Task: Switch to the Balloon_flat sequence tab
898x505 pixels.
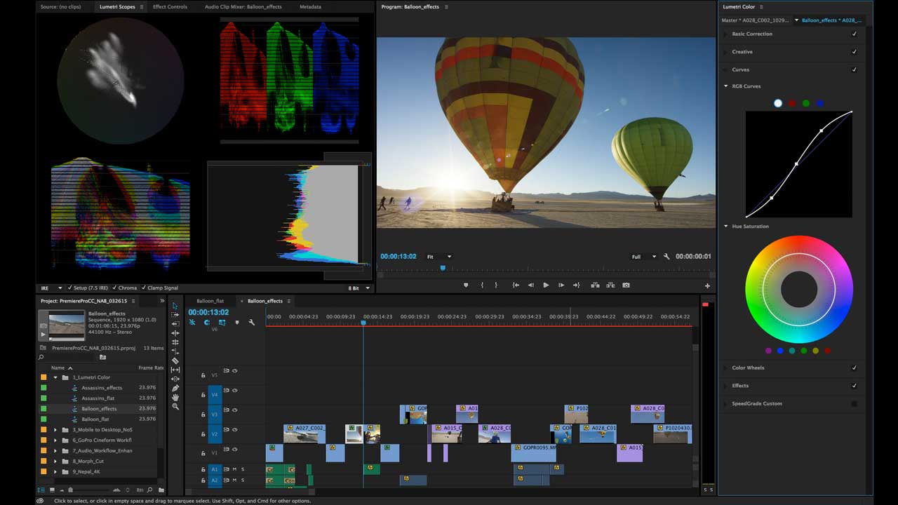Action: click(210, 301)
